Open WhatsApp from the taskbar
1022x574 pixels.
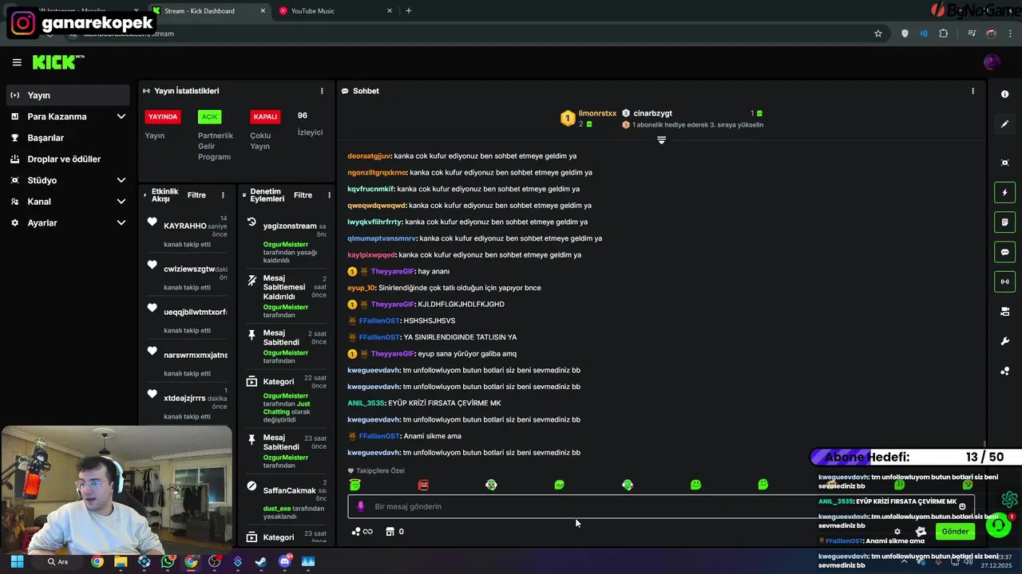pyautogui.click(x=168, y=561)
